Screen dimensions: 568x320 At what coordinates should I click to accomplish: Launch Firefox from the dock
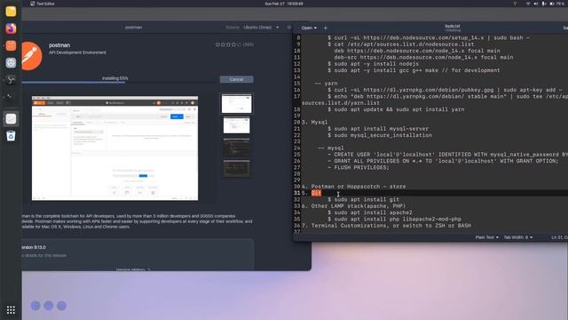[11, 28]
